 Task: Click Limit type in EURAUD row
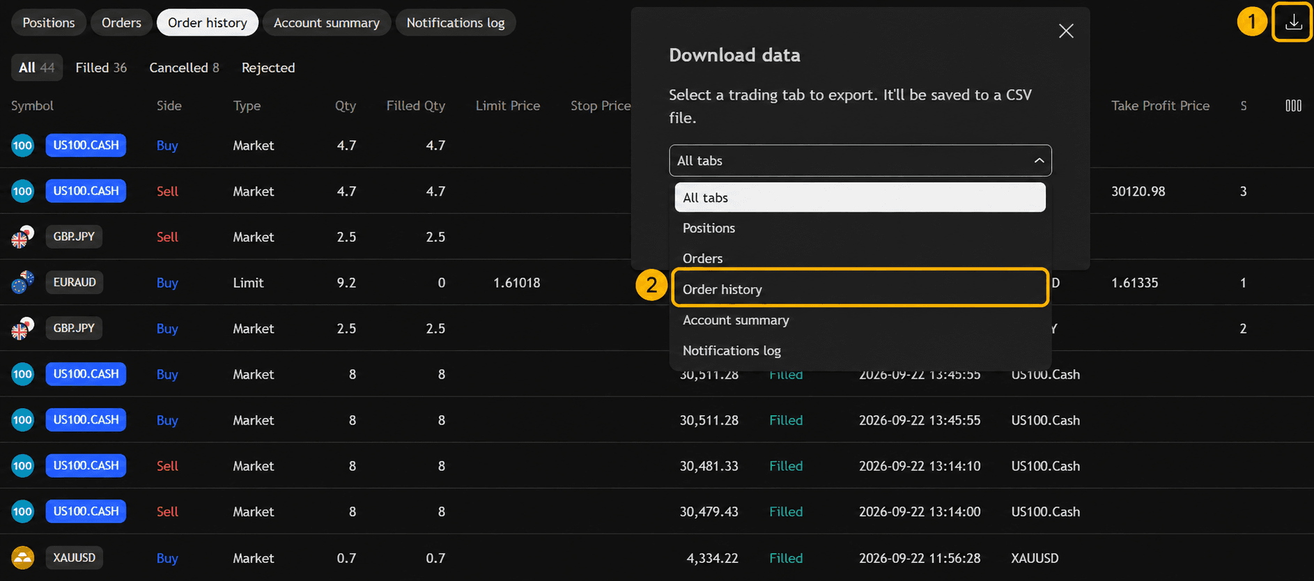click(x=248, y=283)
